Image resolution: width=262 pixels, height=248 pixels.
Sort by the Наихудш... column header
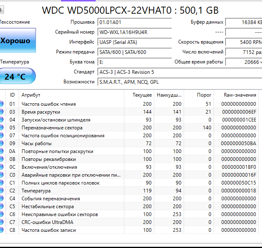(169, 95)
